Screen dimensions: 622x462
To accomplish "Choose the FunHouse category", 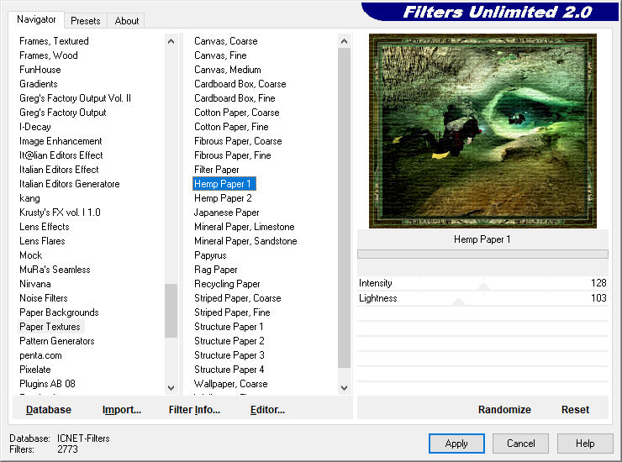I will click(x=40, y=70).
